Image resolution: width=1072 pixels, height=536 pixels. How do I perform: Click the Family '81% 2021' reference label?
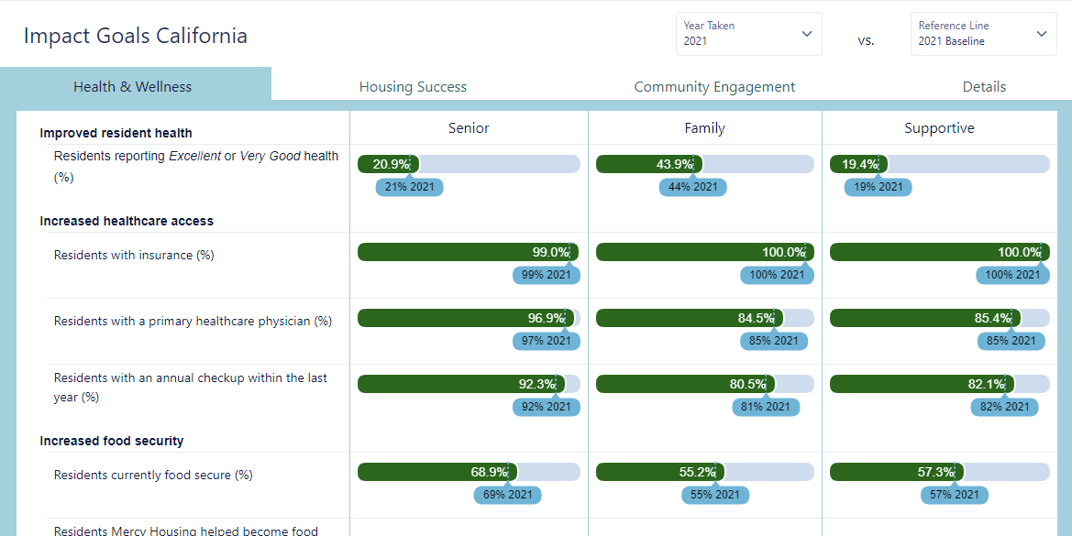click(766, 407)
